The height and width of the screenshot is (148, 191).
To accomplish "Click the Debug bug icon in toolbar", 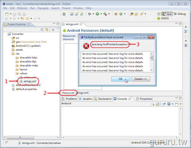I will point(90,14).
